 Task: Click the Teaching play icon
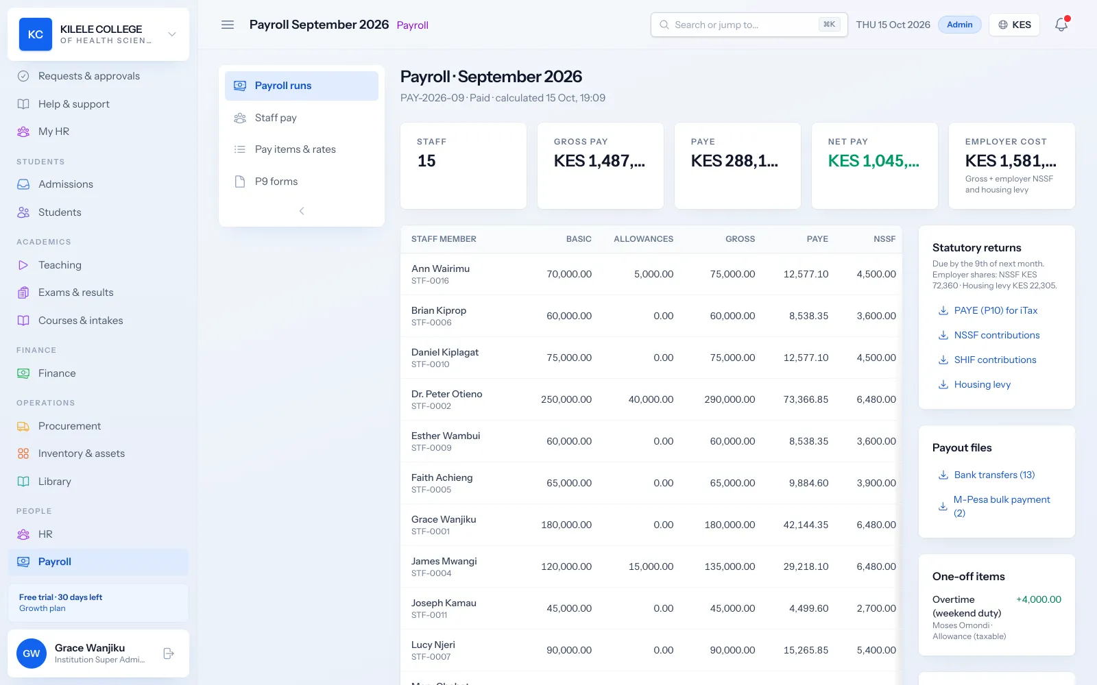[x=23, y=265]
